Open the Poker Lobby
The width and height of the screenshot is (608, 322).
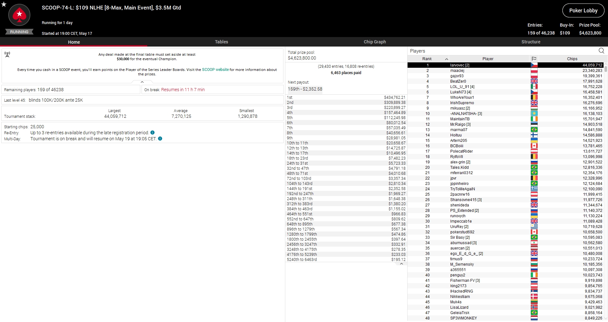pyautogui.click(x=583, y=10)
